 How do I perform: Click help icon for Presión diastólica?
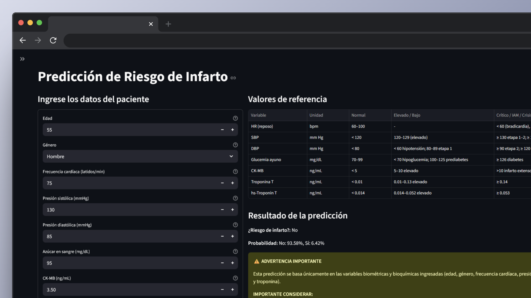[x=235, y=225]
